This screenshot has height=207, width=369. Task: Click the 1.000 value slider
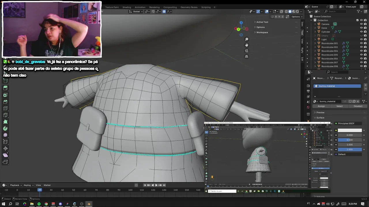(x=350, y=149)
